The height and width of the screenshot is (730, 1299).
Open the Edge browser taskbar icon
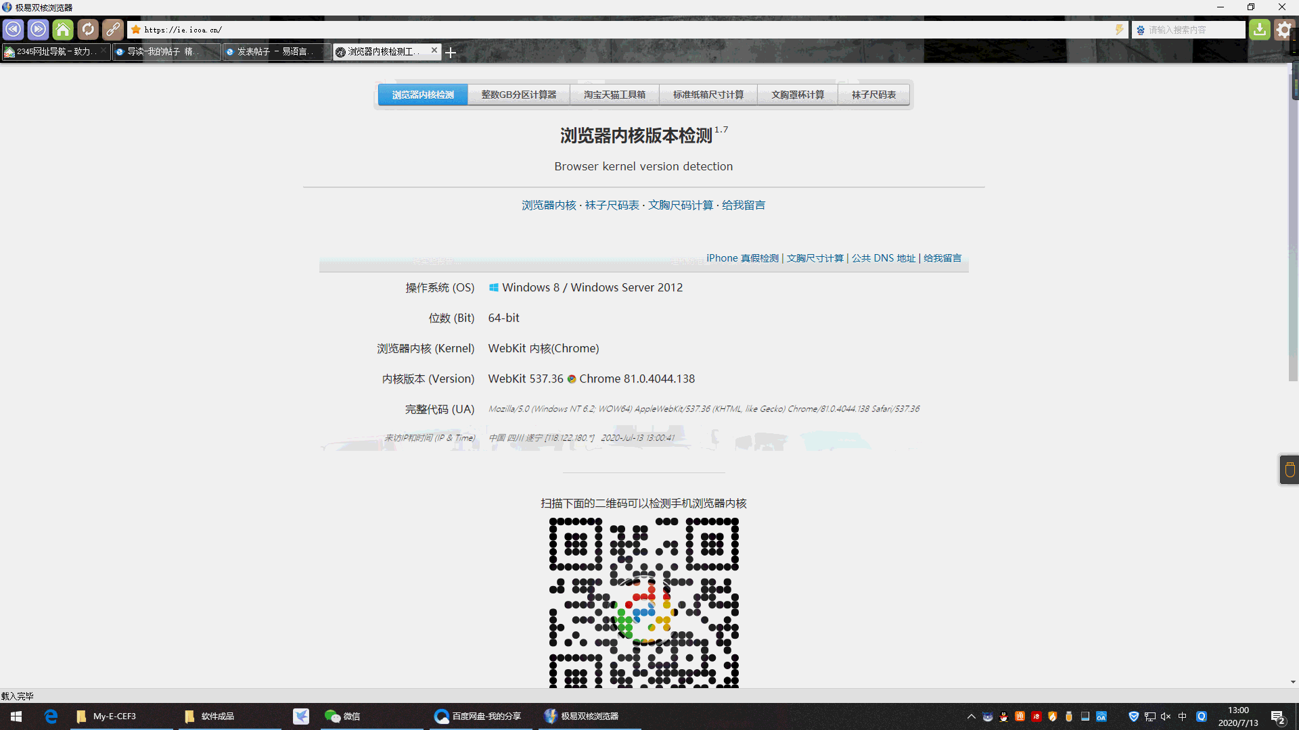pyautogui.click(x=51, y=716)
